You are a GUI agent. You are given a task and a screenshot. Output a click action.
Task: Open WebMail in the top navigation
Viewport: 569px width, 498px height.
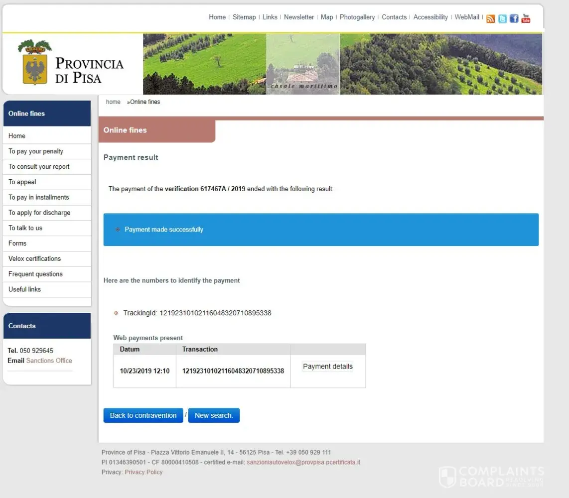pyautogui.click(x=467, y=17)
